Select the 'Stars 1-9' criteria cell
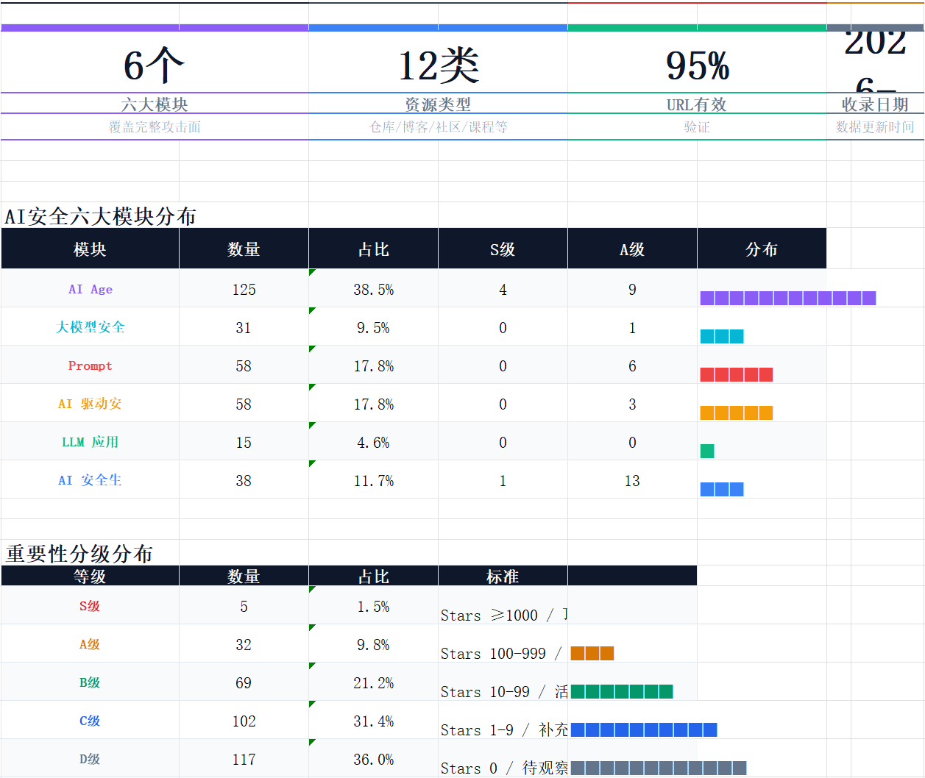925x778 pixels. [503, 721]
